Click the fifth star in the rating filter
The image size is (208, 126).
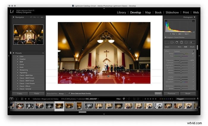[156, 99]
